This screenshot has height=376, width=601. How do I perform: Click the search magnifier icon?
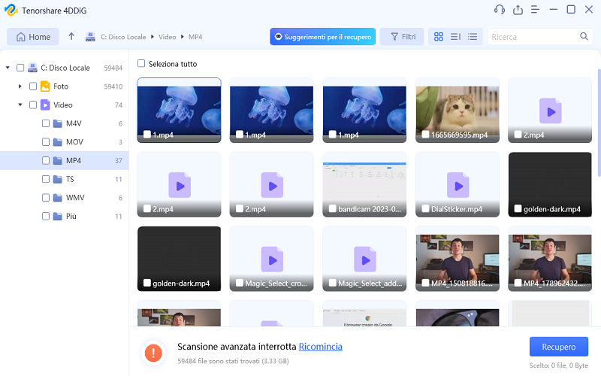tap(584, 37)
